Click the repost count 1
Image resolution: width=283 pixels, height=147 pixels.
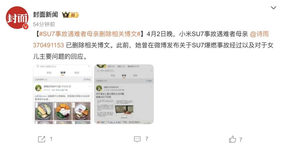point(51,139)
